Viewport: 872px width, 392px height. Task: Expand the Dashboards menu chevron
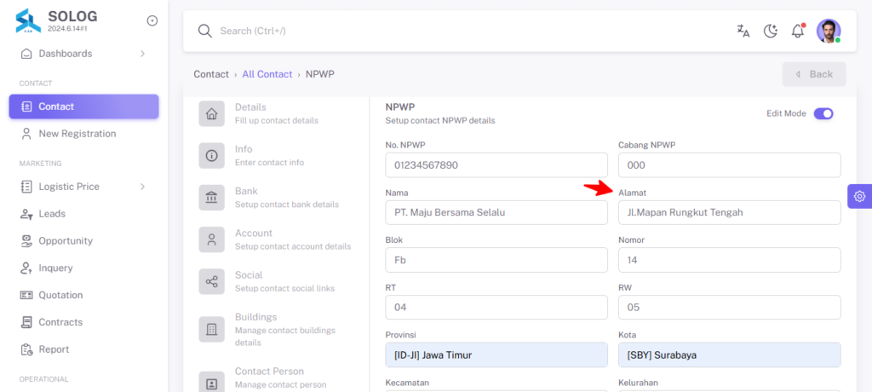pyautogui.click(x=142, y=54)
